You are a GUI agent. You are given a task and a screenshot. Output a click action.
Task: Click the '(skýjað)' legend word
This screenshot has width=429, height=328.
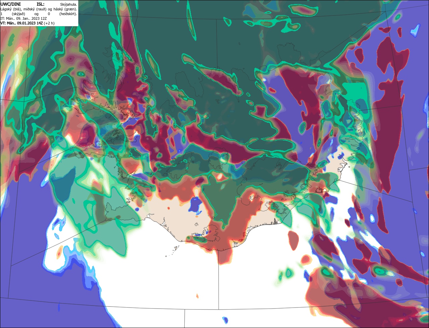tap(18, 14)
